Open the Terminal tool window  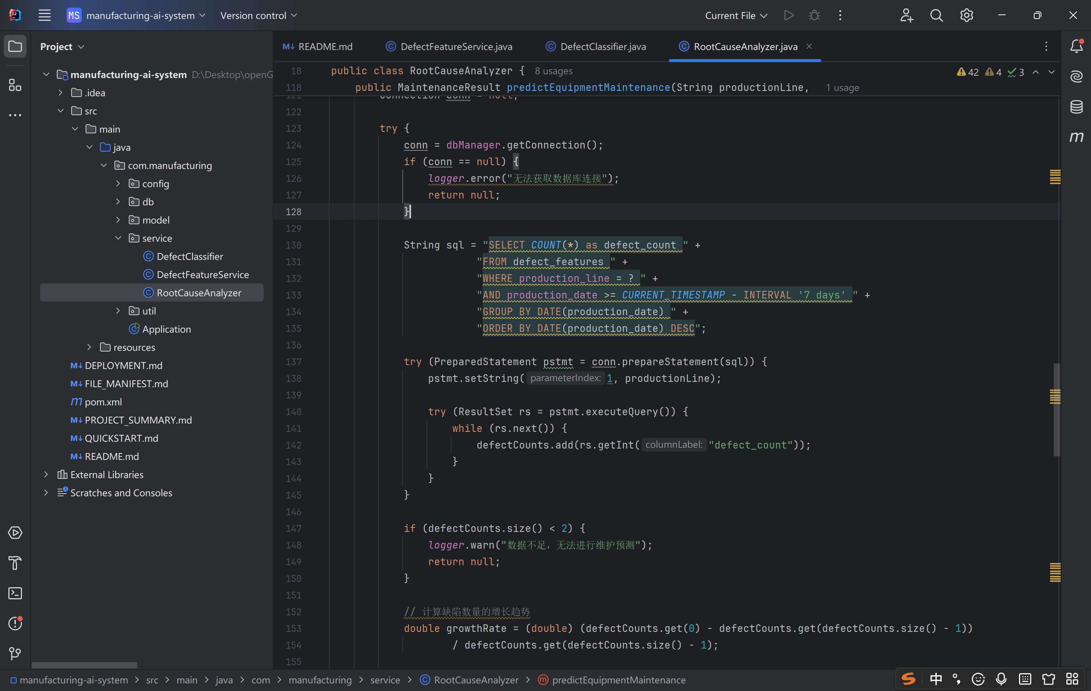click(x=15, y=593)
